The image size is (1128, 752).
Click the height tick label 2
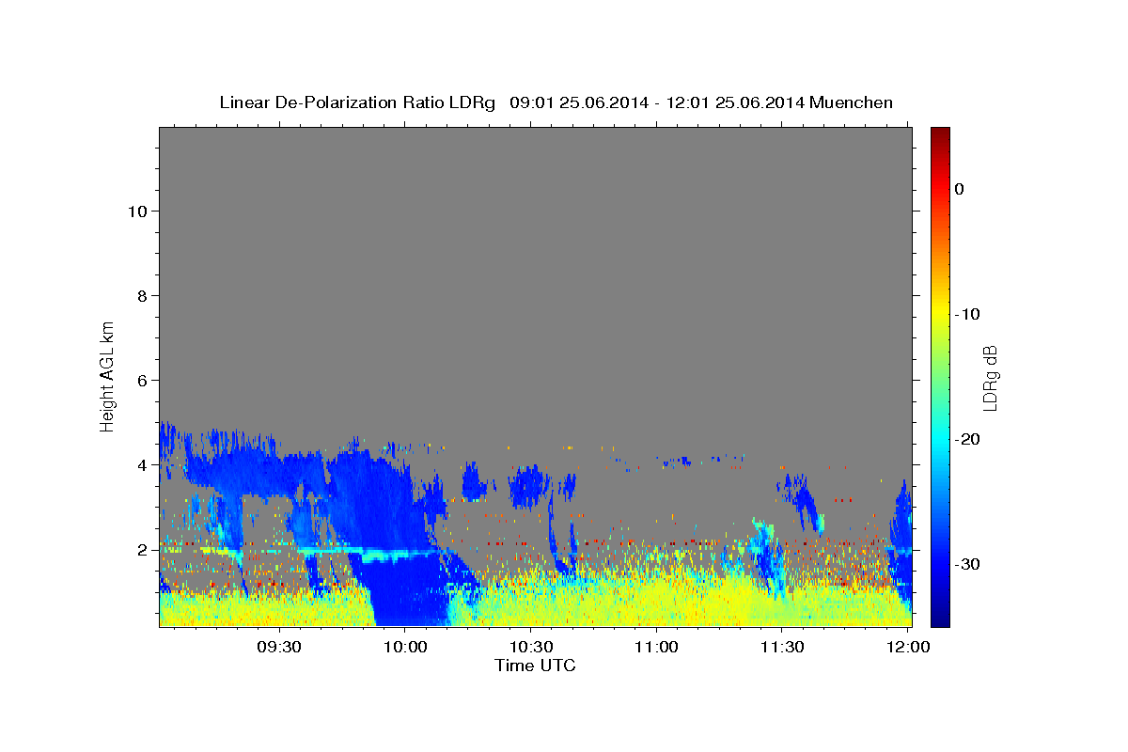(x=140, y=549)
